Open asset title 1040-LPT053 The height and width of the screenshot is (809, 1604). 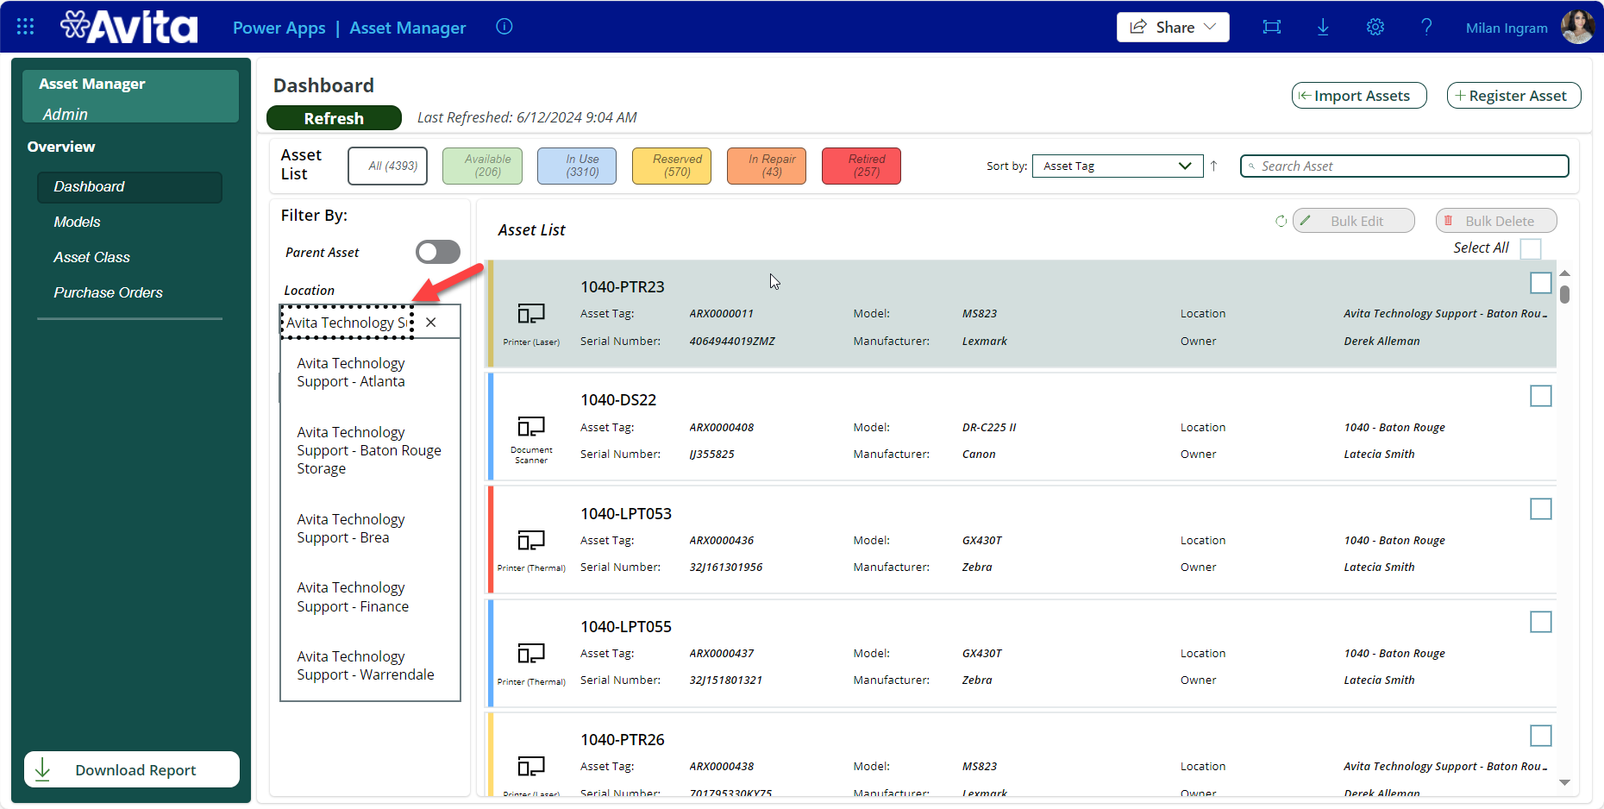pos(626,513)
